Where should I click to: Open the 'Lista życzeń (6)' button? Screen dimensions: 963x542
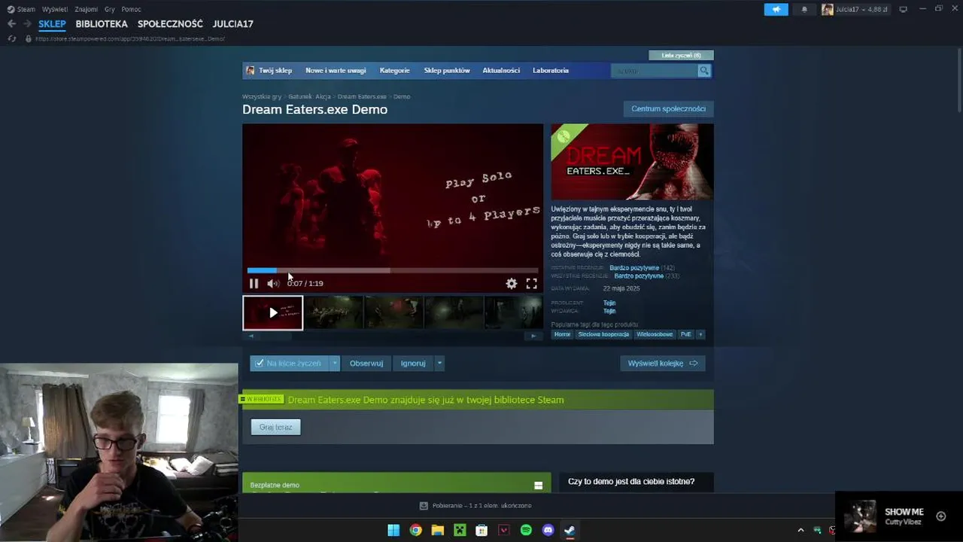pos(681,55)
